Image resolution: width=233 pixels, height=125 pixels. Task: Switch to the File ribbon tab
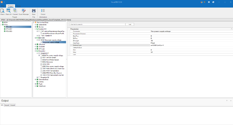3,6
